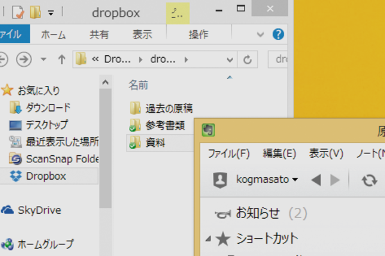The image size is (385, 256).
Task: Go up one folder level
Action: pyautogui.click(x=62, y=59)
